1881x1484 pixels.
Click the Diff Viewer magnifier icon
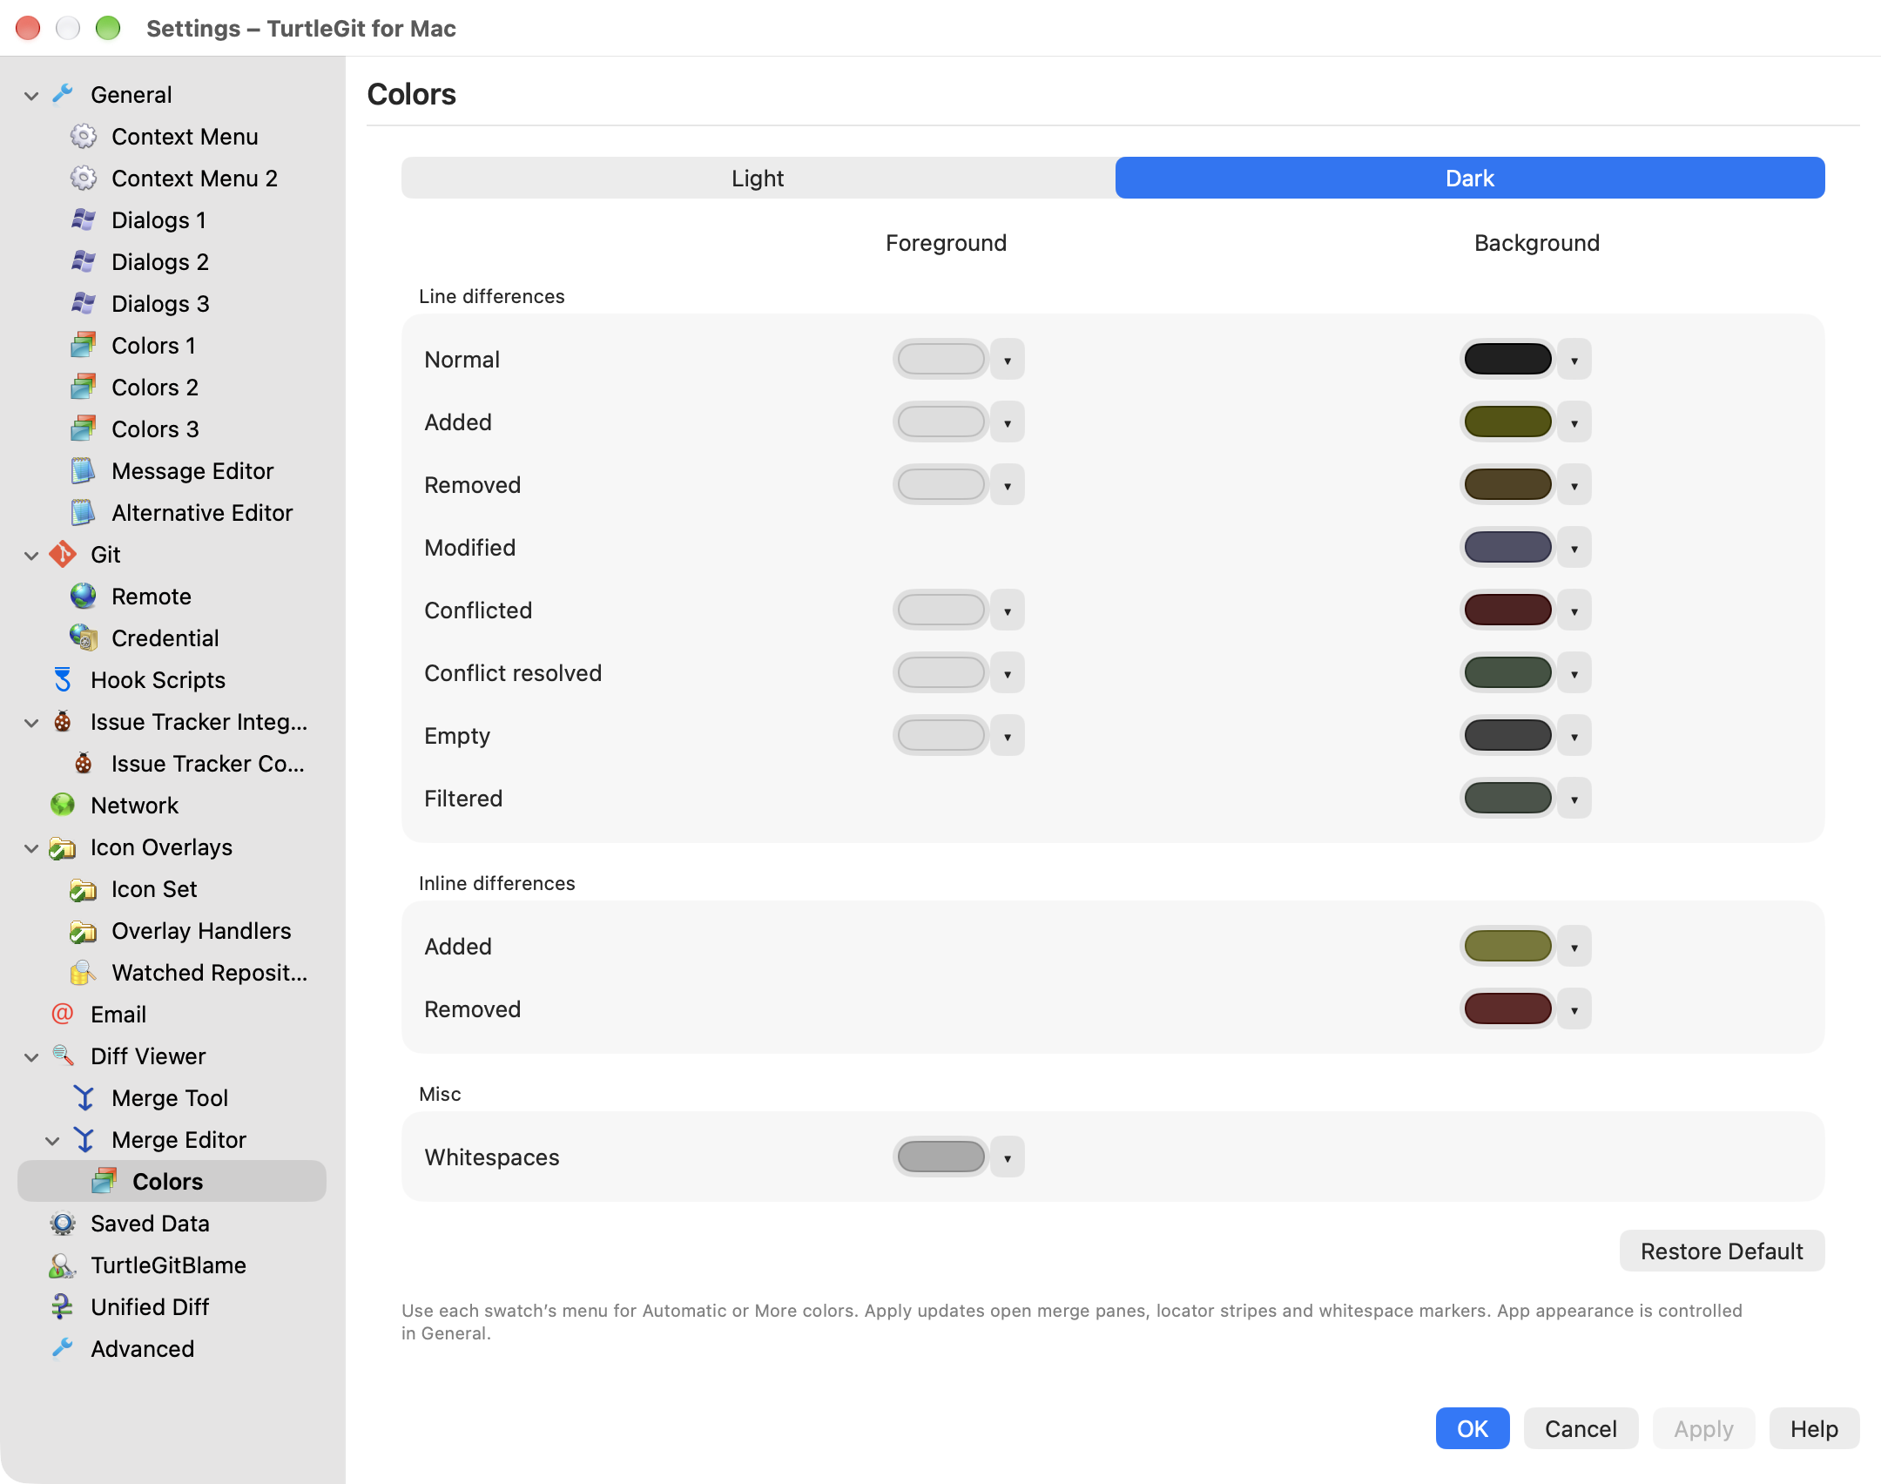(x=63, y=1056)
